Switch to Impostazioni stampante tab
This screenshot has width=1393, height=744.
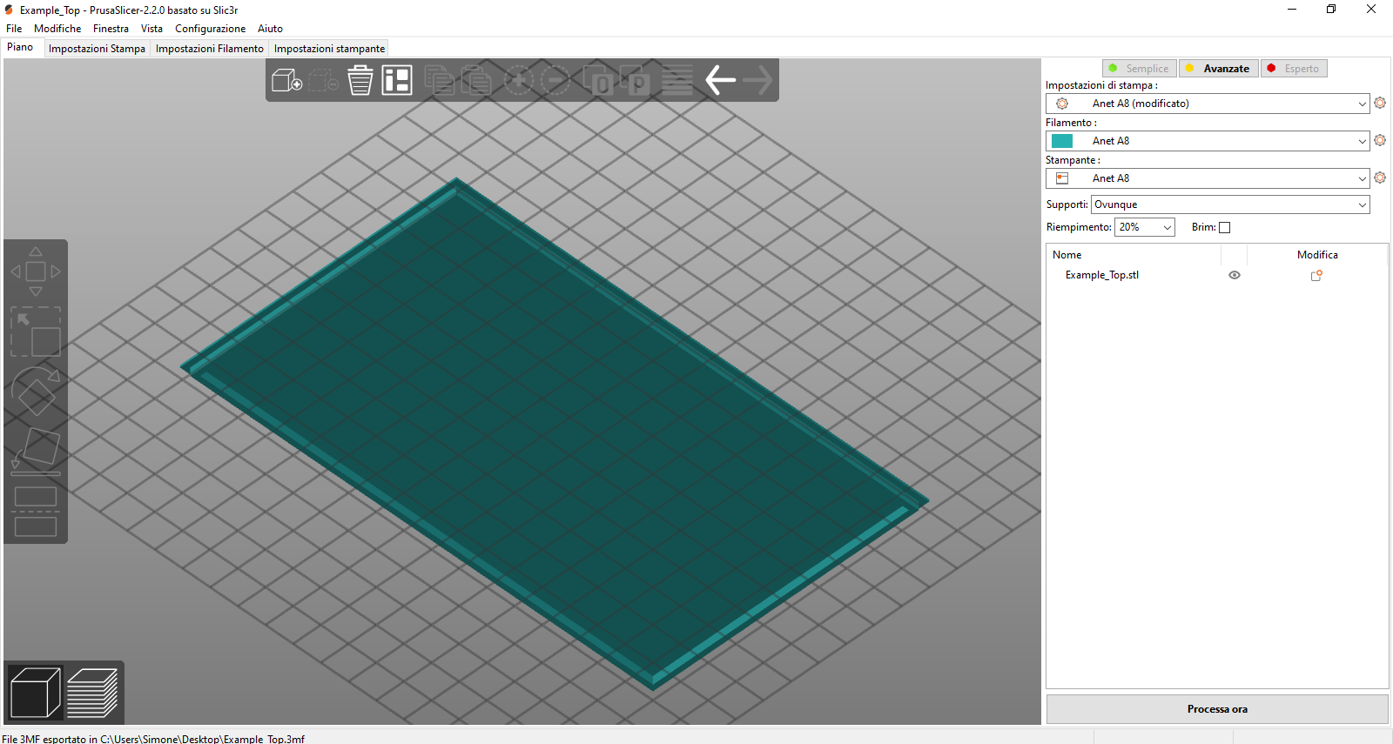[329, 49]
